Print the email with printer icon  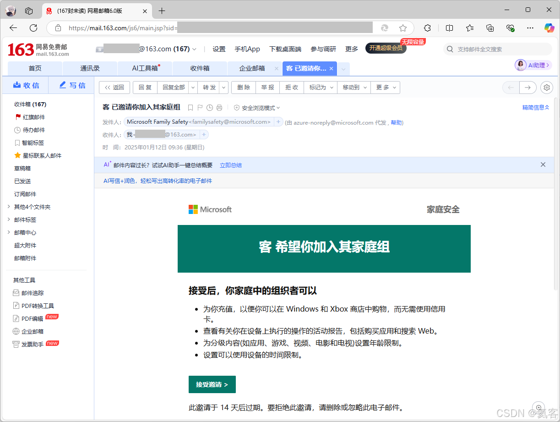coord(219,108)
